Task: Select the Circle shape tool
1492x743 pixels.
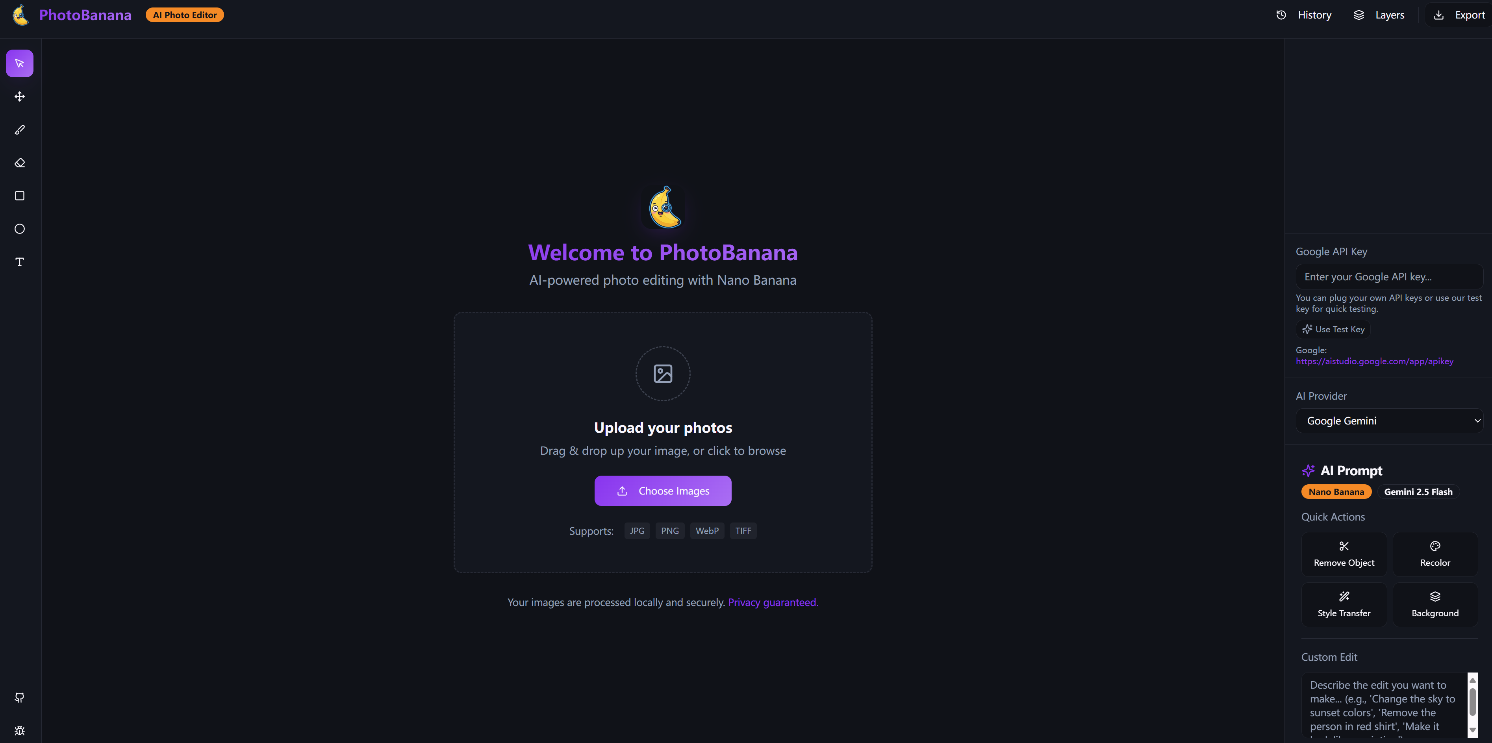Action: click(x=20, y=229)
